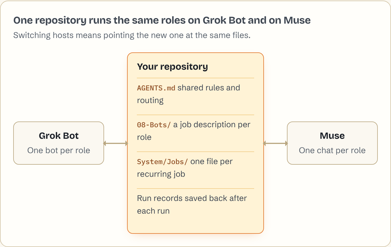391x247 pixels.
Task: Click the text "a job description per role"
Action: (x=194, y=131)
